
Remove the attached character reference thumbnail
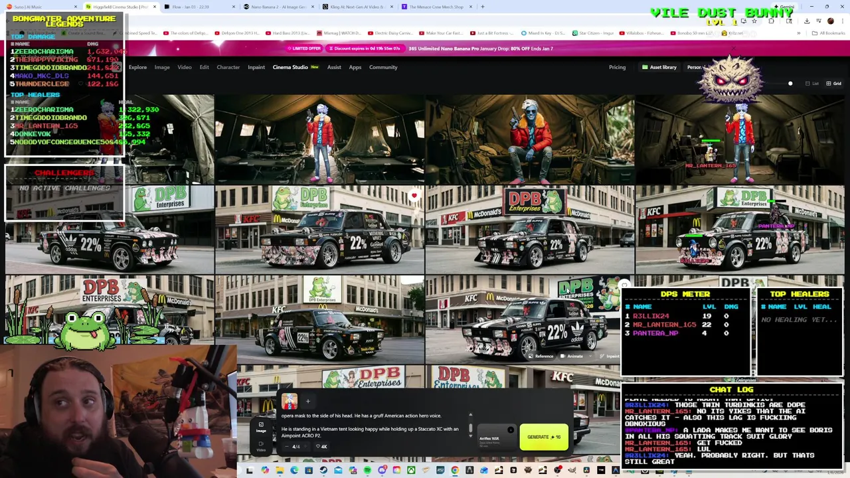pos(290,401)
